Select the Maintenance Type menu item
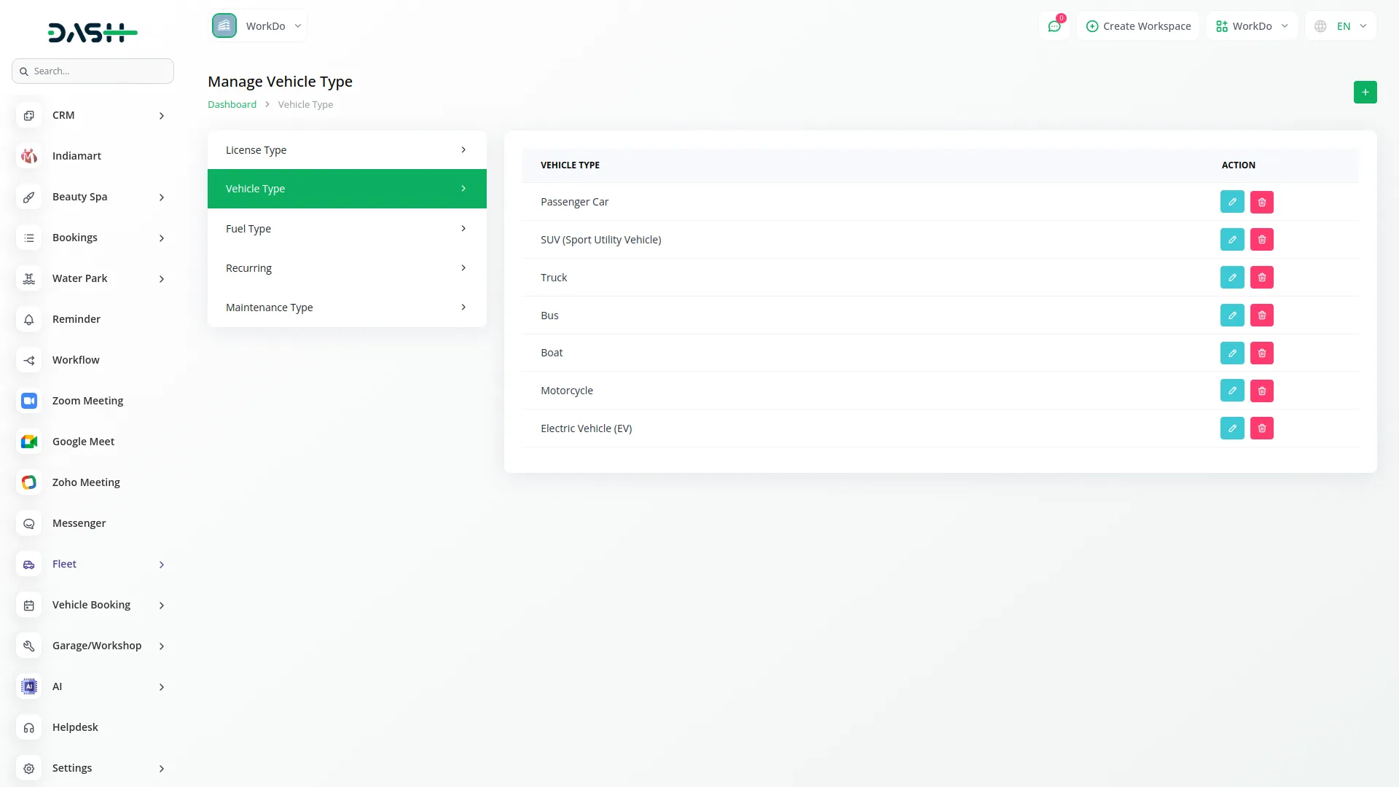Viewport: 1399px width, 787px height. coord(346,308)
